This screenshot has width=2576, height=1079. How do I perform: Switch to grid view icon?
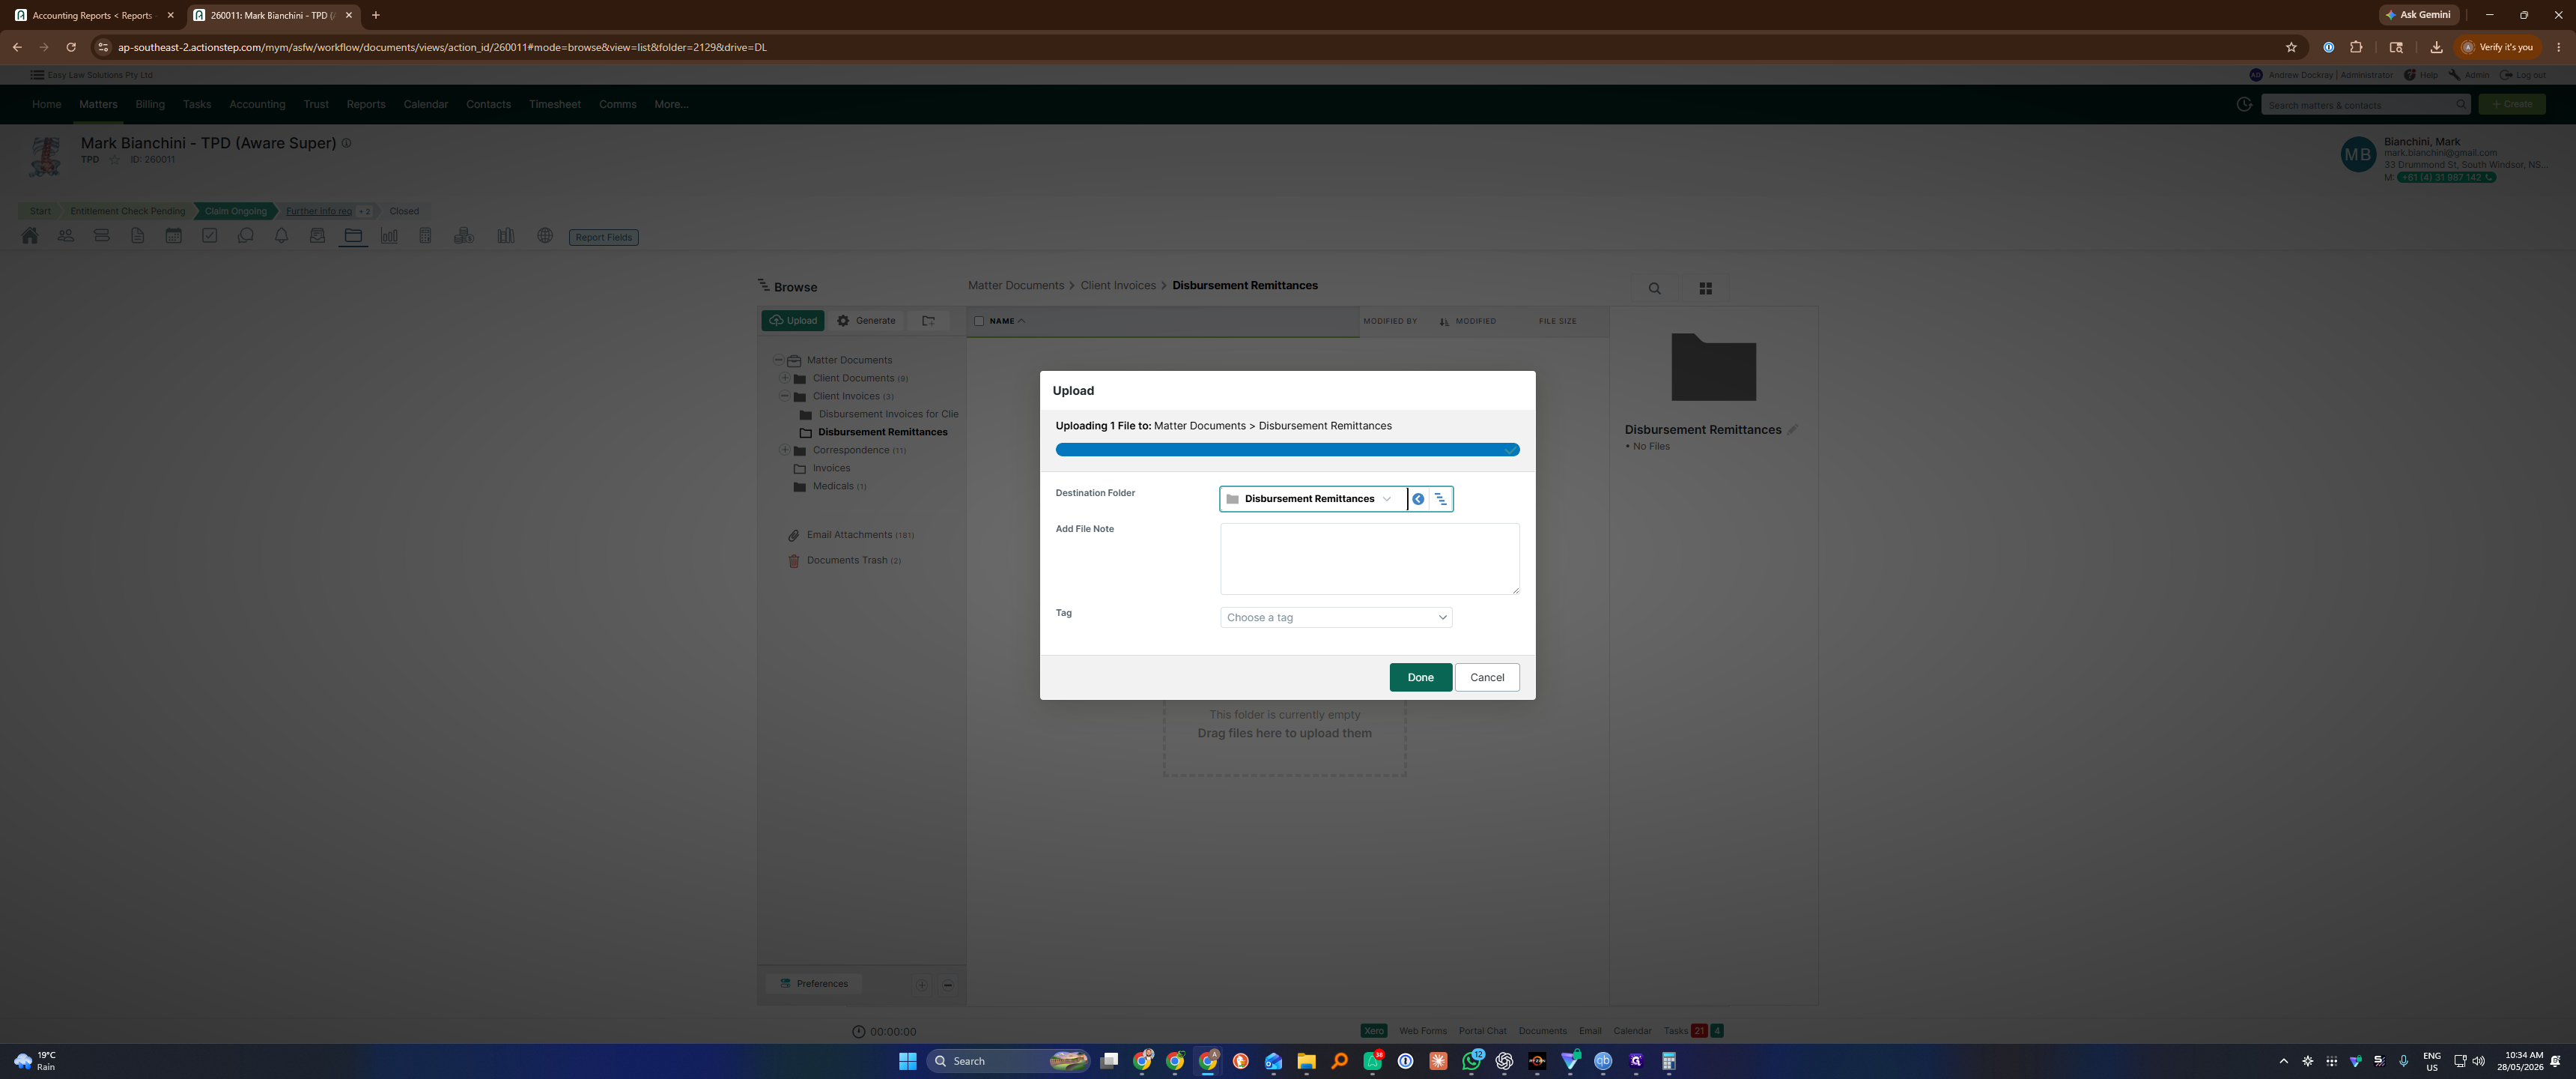coord(1706,288)
